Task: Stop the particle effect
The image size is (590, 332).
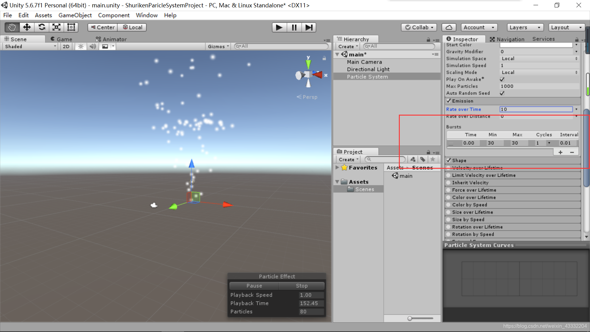Action: (301, 286)
